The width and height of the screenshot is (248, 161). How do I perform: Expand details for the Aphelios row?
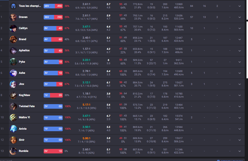pos(240,51)
